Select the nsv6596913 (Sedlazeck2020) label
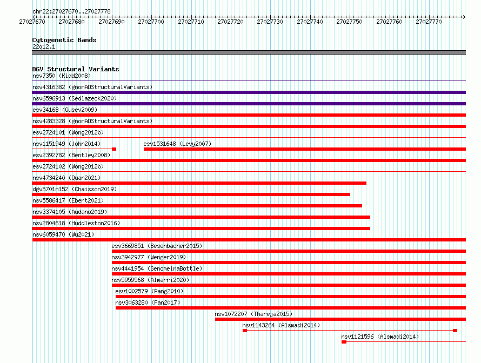Viewport: 481px width, 363px height. click(x=75, y=98)
